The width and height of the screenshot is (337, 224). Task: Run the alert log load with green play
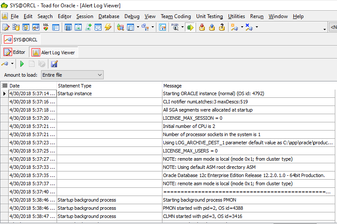(22, 64)
